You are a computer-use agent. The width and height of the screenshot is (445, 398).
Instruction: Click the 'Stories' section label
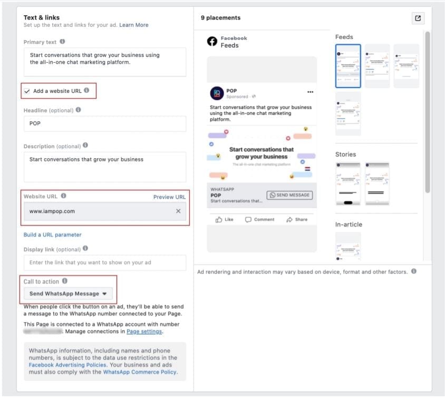(x=345, y=154)
